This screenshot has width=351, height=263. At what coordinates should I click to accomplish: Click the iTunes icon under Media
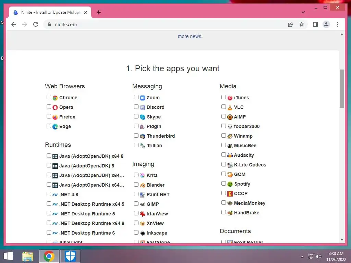tap(230, 98)
